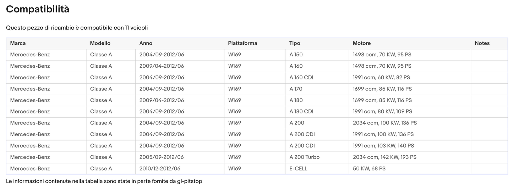Screen dimensions: 513x190
Task: Select the A 160 CDI type cell
Action: [301, 77]
